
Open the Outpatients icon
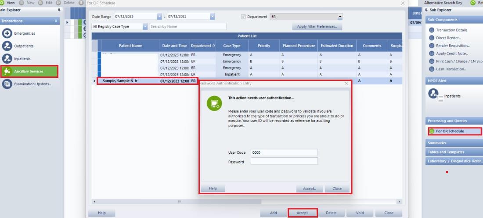coord(7,46)
